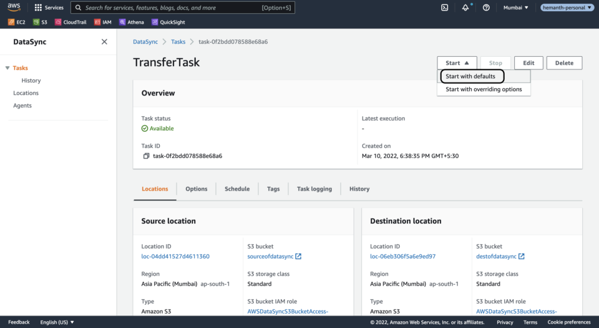The image size is (599, 328).
Task: Open the sourceofdatasync bucket link
Action: click(x=270, y=257)
